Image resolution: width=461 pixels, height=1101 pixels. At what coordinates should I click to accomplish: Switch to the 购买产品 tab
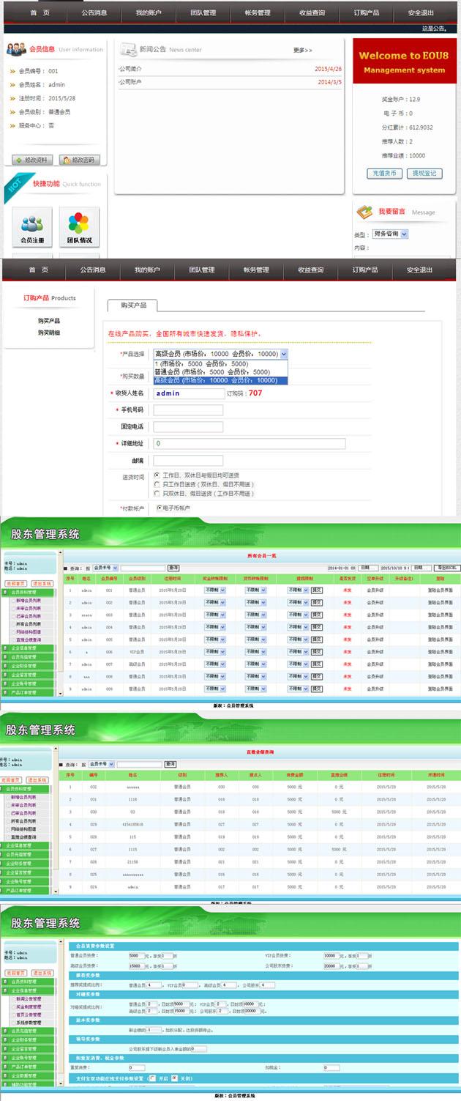(133, 305)
